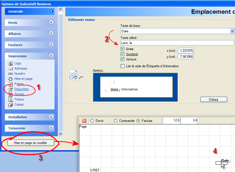Click the sidebar scrollbar thumb
Image resolution: width=235 pixels, height=172 pixels.
[60, 73]
